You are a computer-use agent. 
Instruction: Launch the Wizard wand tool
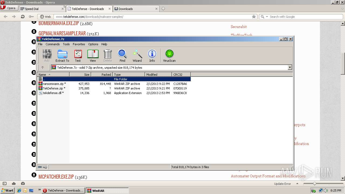(x=137, y=56)
